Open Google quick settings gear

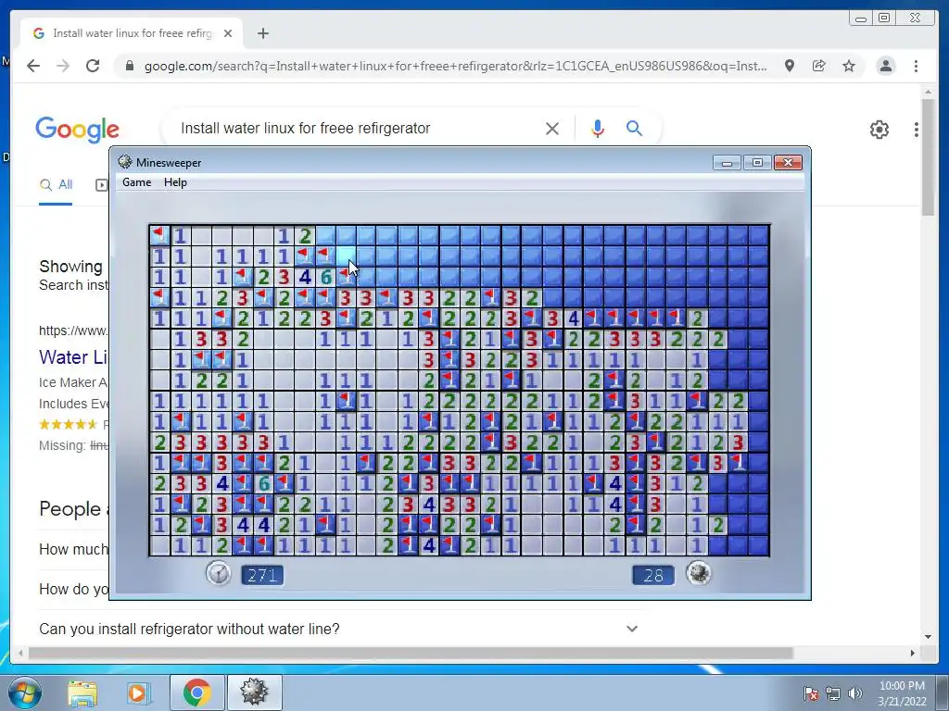(879, 130)
